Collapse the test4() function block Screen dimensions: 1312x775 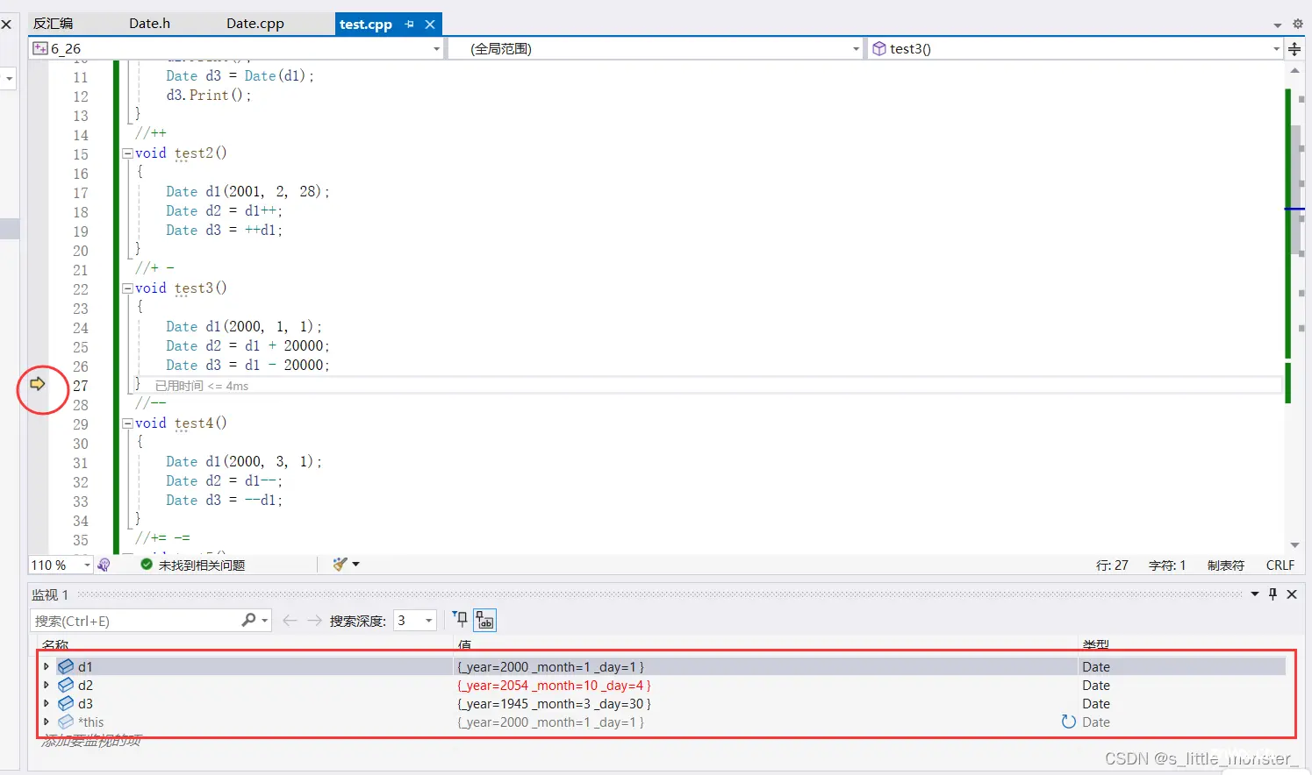(x=127, y=423)
